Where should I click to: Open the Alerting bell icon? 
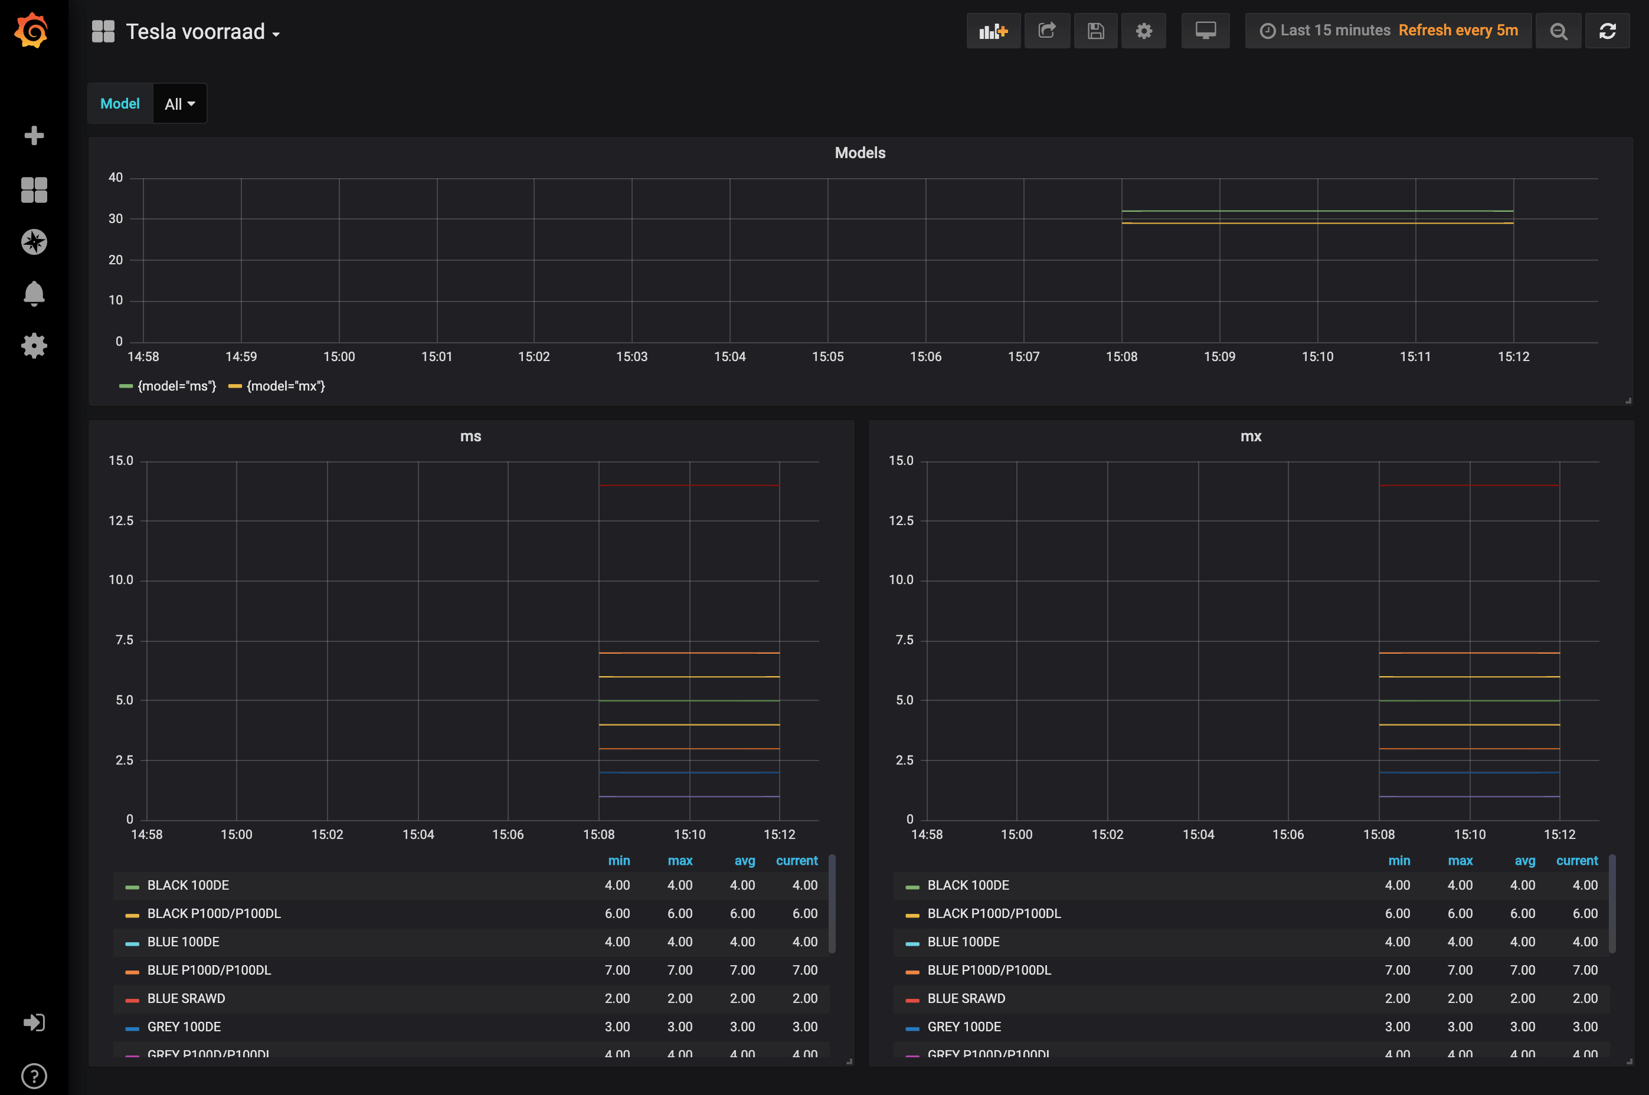pos(34,293)
